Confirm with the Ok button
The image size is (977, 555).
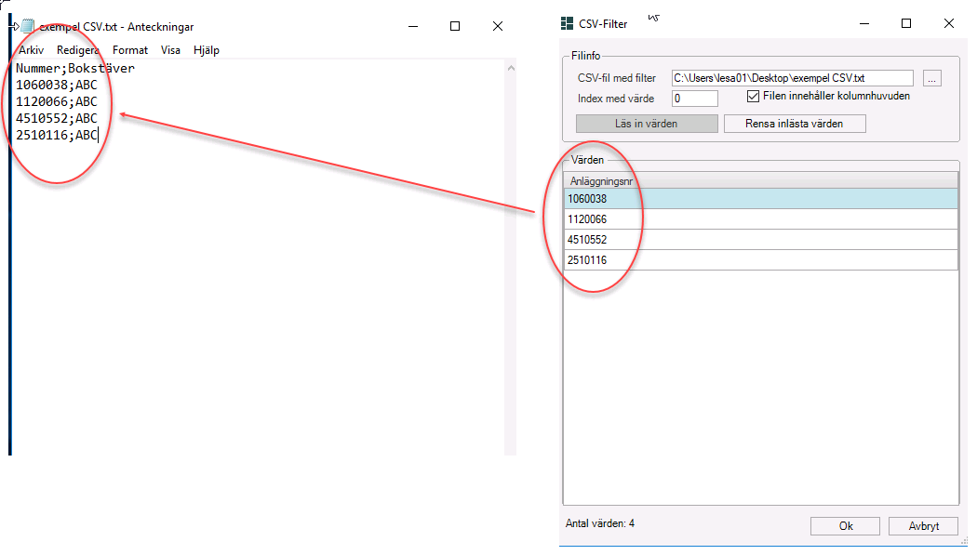[845, 526]
